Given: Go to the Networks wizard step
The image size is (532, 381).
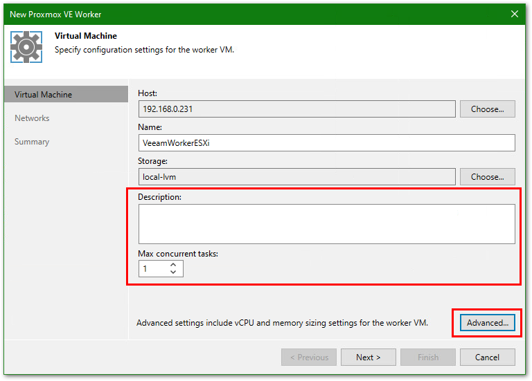Looking at the screenshot, I should click(x=32, y=118).
